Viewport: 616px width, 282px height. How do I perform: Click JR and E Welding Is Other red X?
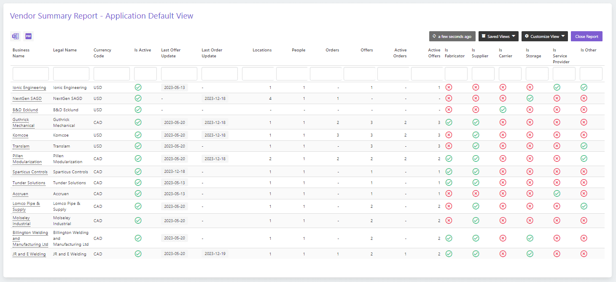[584, 254]
